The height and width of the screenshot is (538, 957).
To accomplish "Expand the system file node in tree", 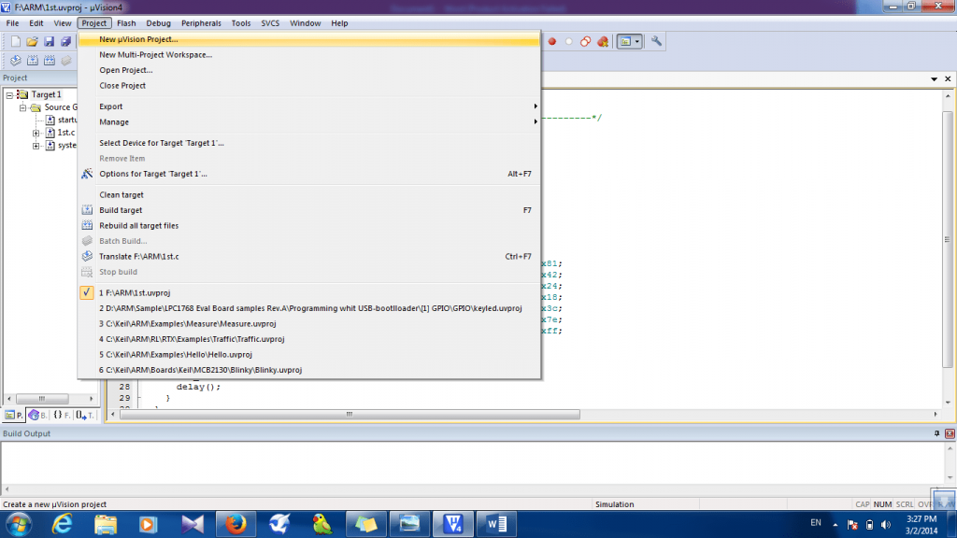I will pyautogui.click(x=36, y=145).
